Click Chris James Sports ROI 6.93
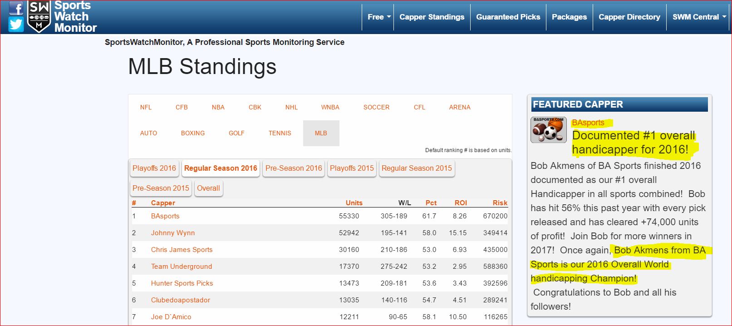Screen dimensions: 732x326 click(x=460, y=250)
